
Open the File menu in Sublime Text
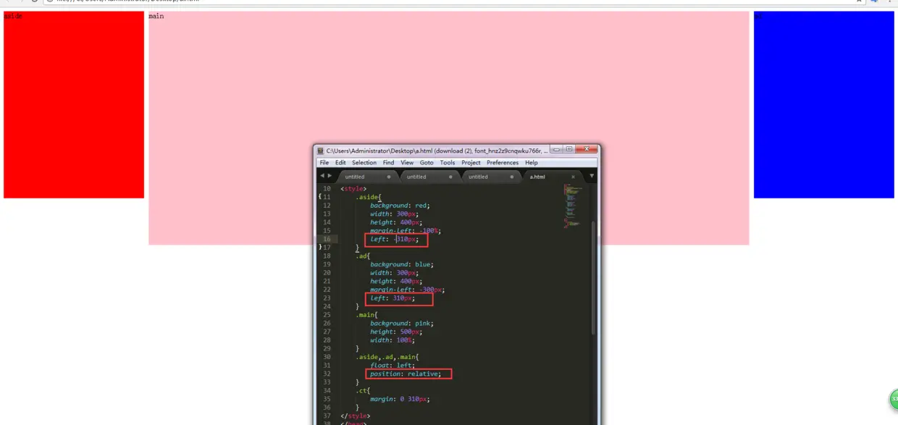tap(324, 163)
